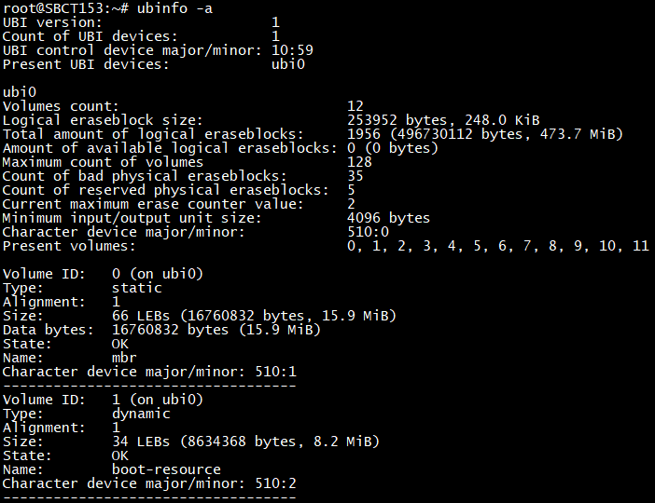655x503 pixels.
Task: Click the 'dynamic' type of Volume 1
Action: 141,414
